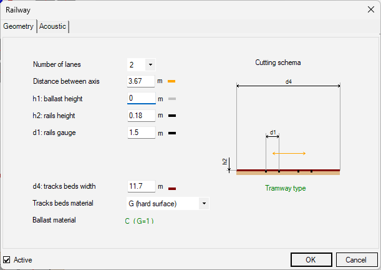Confirm with the OK button

point(311,260)
